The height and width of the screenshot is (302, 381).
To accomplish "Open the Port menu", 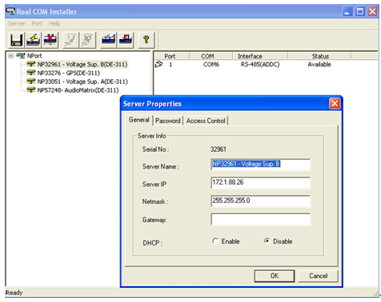I will tap(37, 23).
